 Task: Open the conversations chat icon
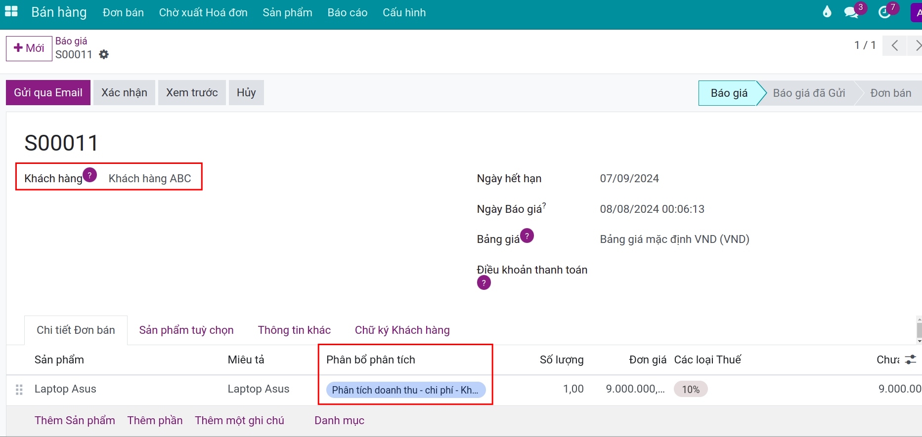coord(852,12)
